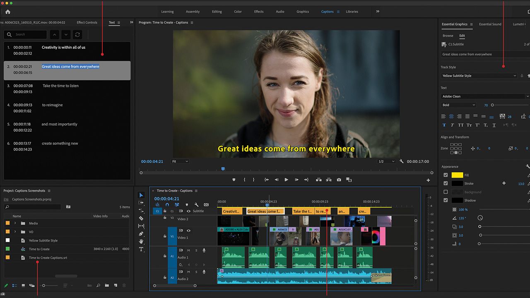530x298 pixels.
Task: Toggle visibility eye of Video 1 track
Action: tap(188, 231)
